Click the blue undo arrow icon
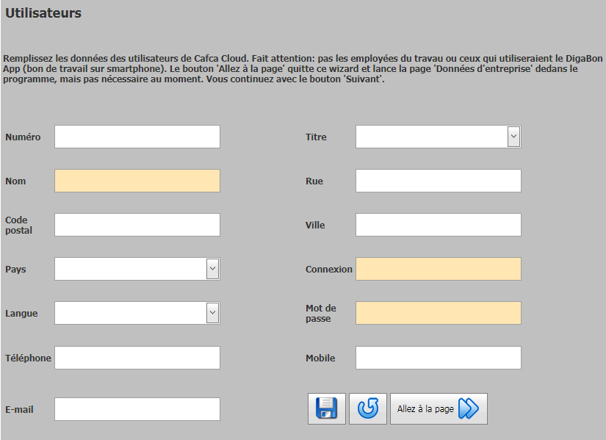Image resolution: width=606 pixels, height=440 pixels. pos(368,408)
